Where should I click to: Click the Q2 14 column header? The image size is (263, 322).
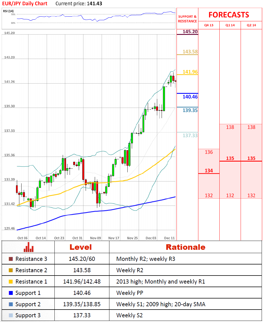[251, 25]
